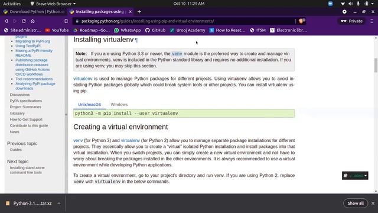Open the network status indicator

[x=343, y=4]
